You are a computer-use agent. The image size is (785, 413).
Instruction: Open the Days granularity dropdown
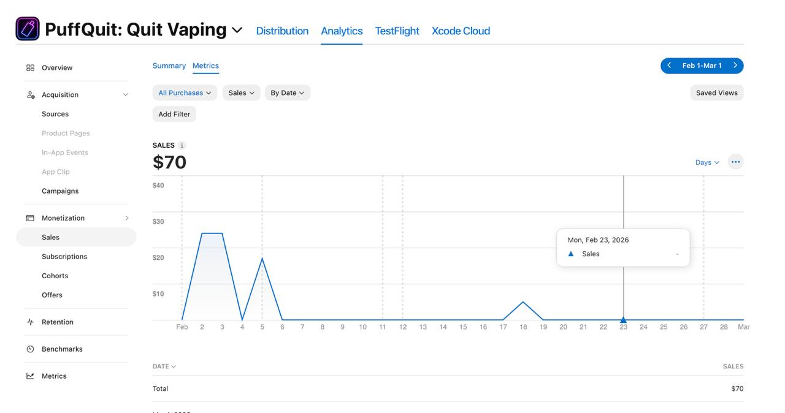point(707,162)
